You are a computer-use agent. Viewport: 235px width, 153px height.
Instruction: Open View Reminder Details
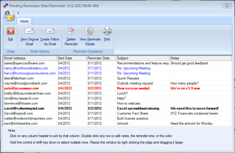90,36
